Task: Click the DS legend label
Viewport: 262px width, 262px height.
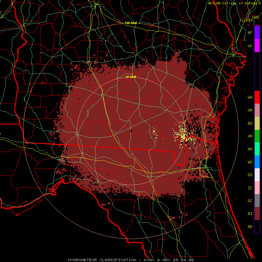Action: pos(250,175)
